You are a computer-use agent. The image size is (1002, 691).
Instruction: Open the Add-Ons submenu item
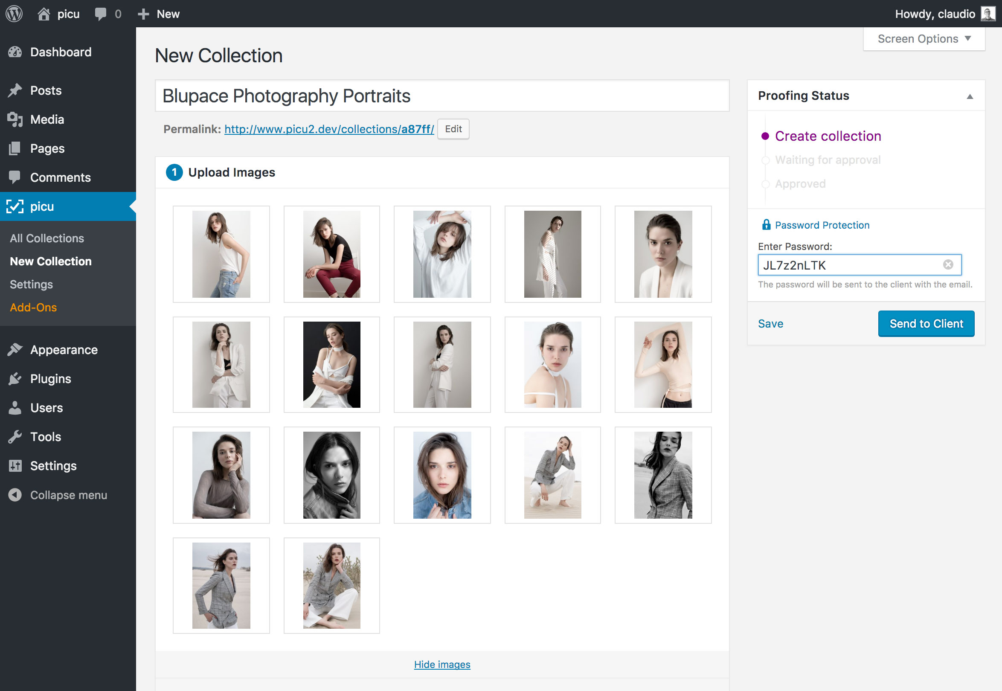33,307
